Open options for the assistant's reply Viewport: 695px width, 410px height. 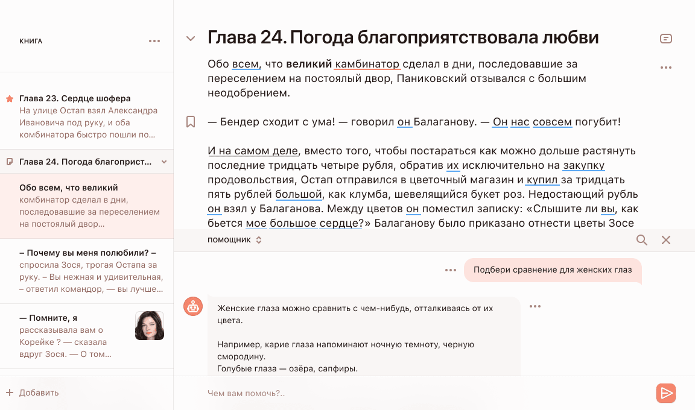535,306
